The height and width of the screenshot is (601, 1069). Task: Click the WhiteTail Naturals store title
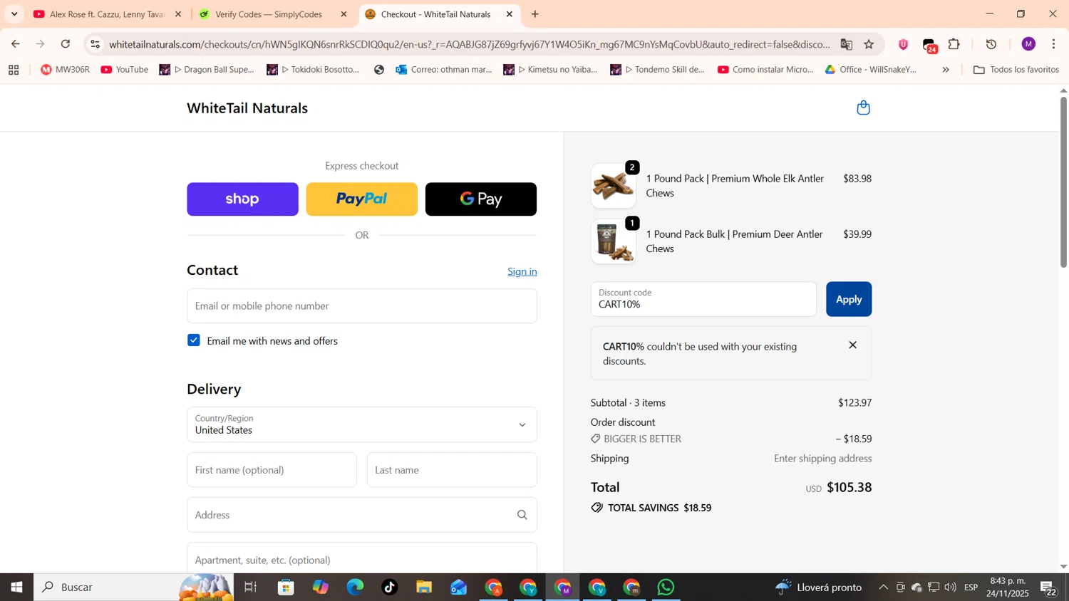point(247,108)
